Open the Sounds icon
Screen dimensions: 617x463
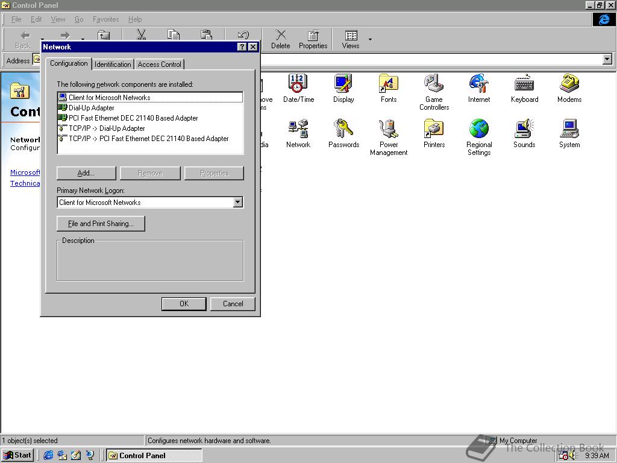[524, 133]
